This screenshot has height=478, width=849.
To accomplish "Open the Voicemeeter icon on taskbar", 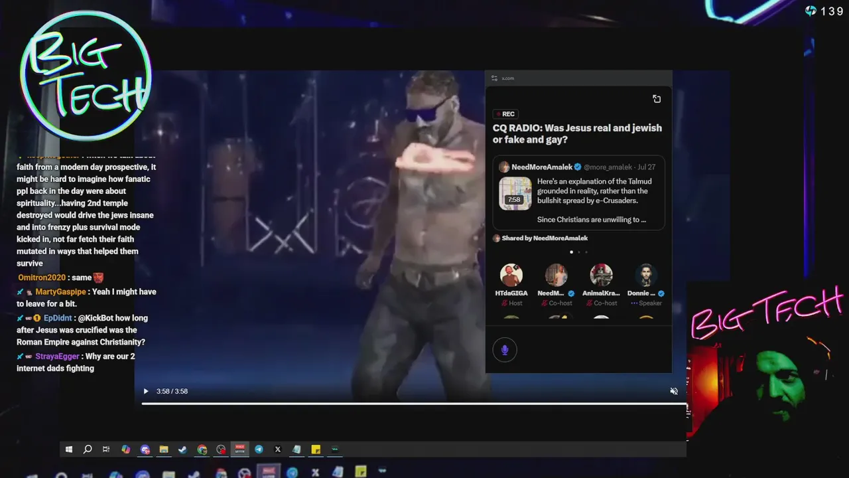I will [240, 449].
